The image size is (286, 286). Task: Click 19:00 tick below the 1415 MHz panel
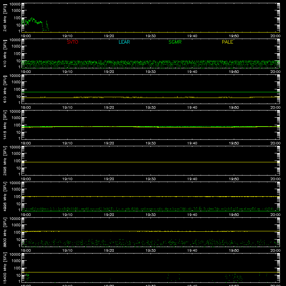26,143
